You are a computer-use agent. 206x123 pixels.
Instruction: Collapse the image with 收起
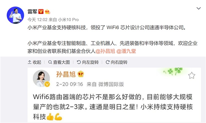click(35, 62)
